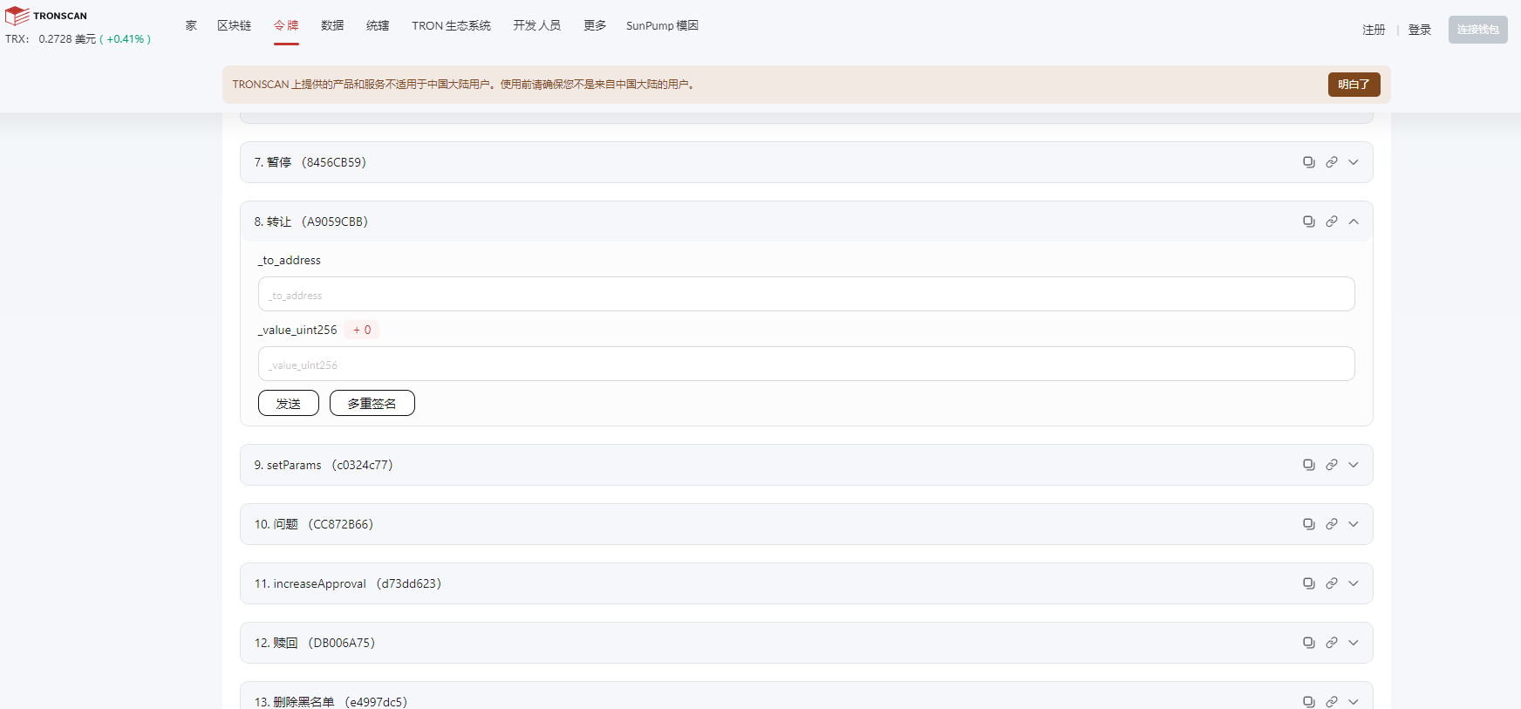Expand the increaseApproval (d73dd623) method

(x=1354, y=583)
